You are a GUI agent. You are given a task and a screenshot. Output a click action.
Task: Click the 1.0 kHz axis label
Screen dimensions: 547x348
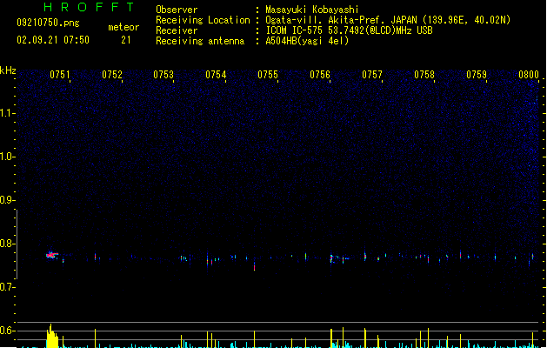pyautogui.click(x=7, y=157)
